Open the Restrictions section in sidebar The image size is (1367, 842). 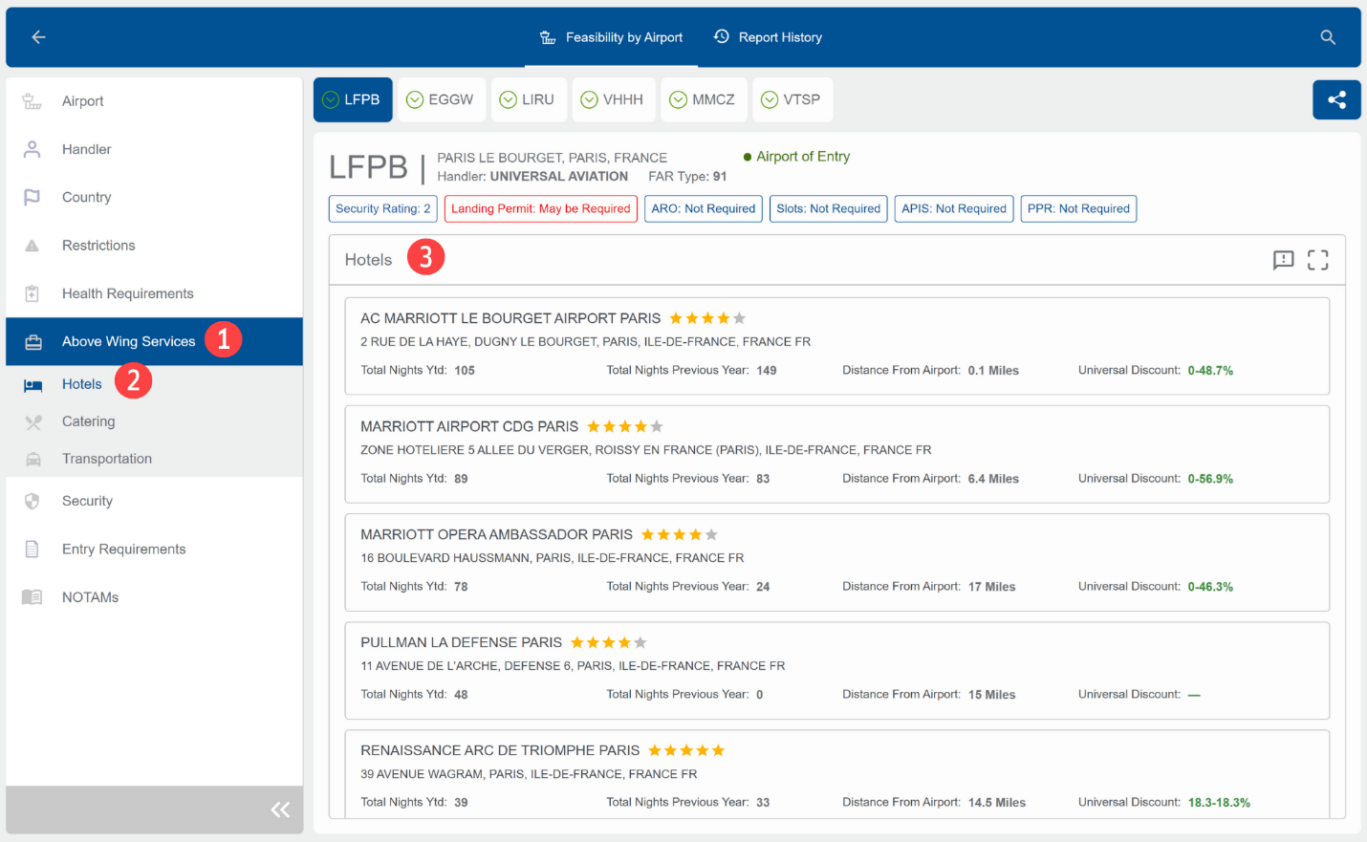click(155, 246)
